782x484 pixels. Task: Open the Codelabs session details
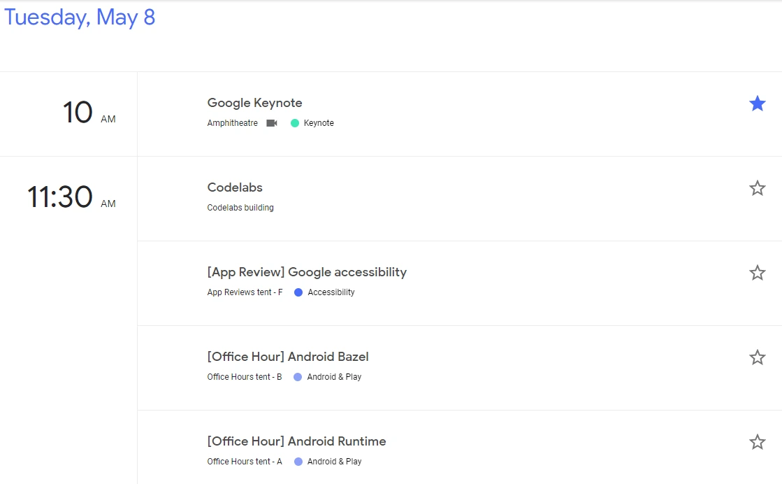point(235,187)
